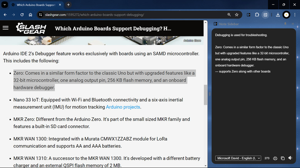300x168 pixels.
Task: Click the zoom magnifier in the address bar
Action: coord(229,15)
